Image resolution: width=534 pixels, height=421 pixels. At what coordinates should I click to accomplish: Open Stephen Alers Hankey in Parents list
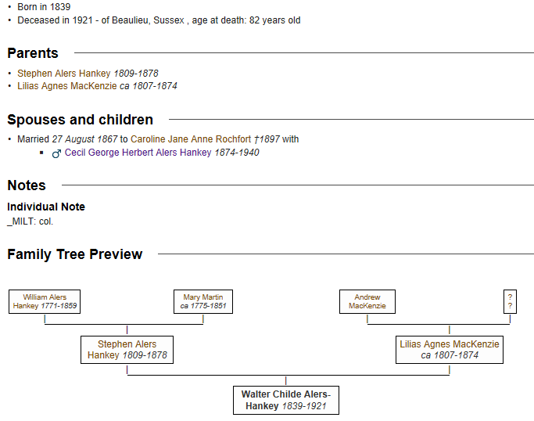(64, 74)
